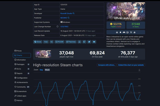The width and height of the screenshot is (160, 106).
Task: Click the white circle feature icon
Action: 120,32
